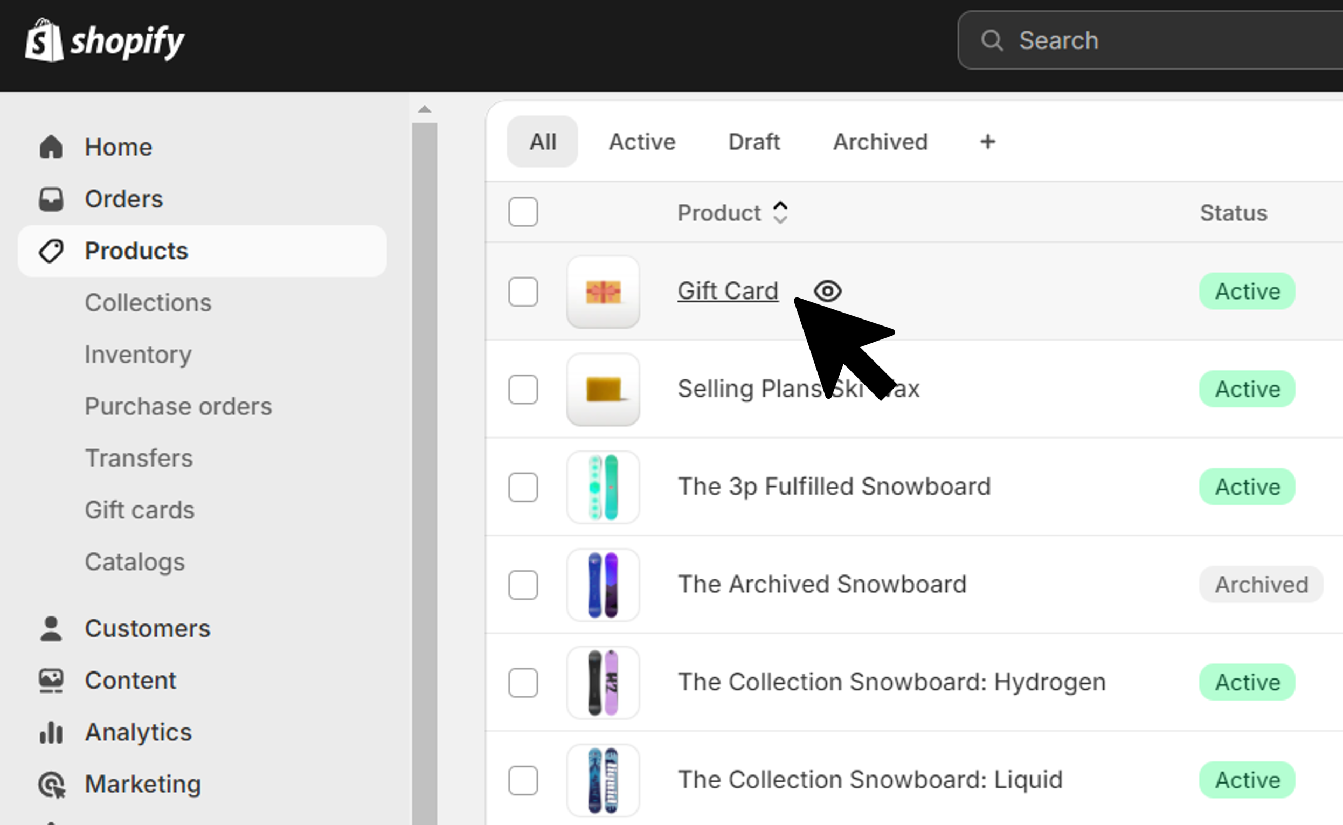Click the 3p Fulfilled Snowboard thumbnail
Viewport: 1343px width, 825px height.
[603, 487]
